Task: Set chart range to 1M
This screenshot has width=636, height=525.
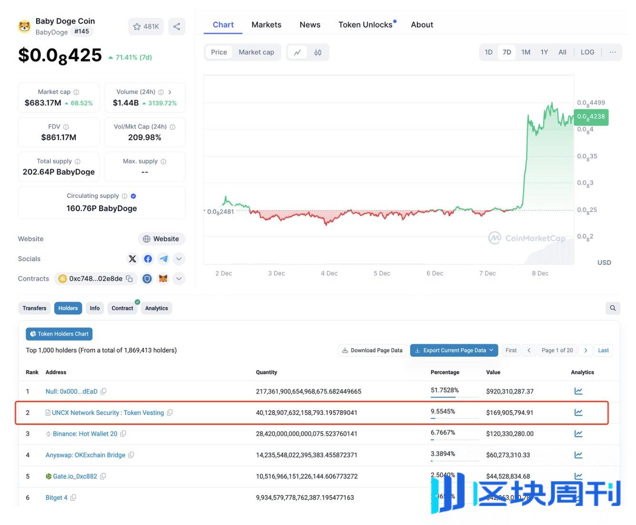Action: [x=526, y=52]
